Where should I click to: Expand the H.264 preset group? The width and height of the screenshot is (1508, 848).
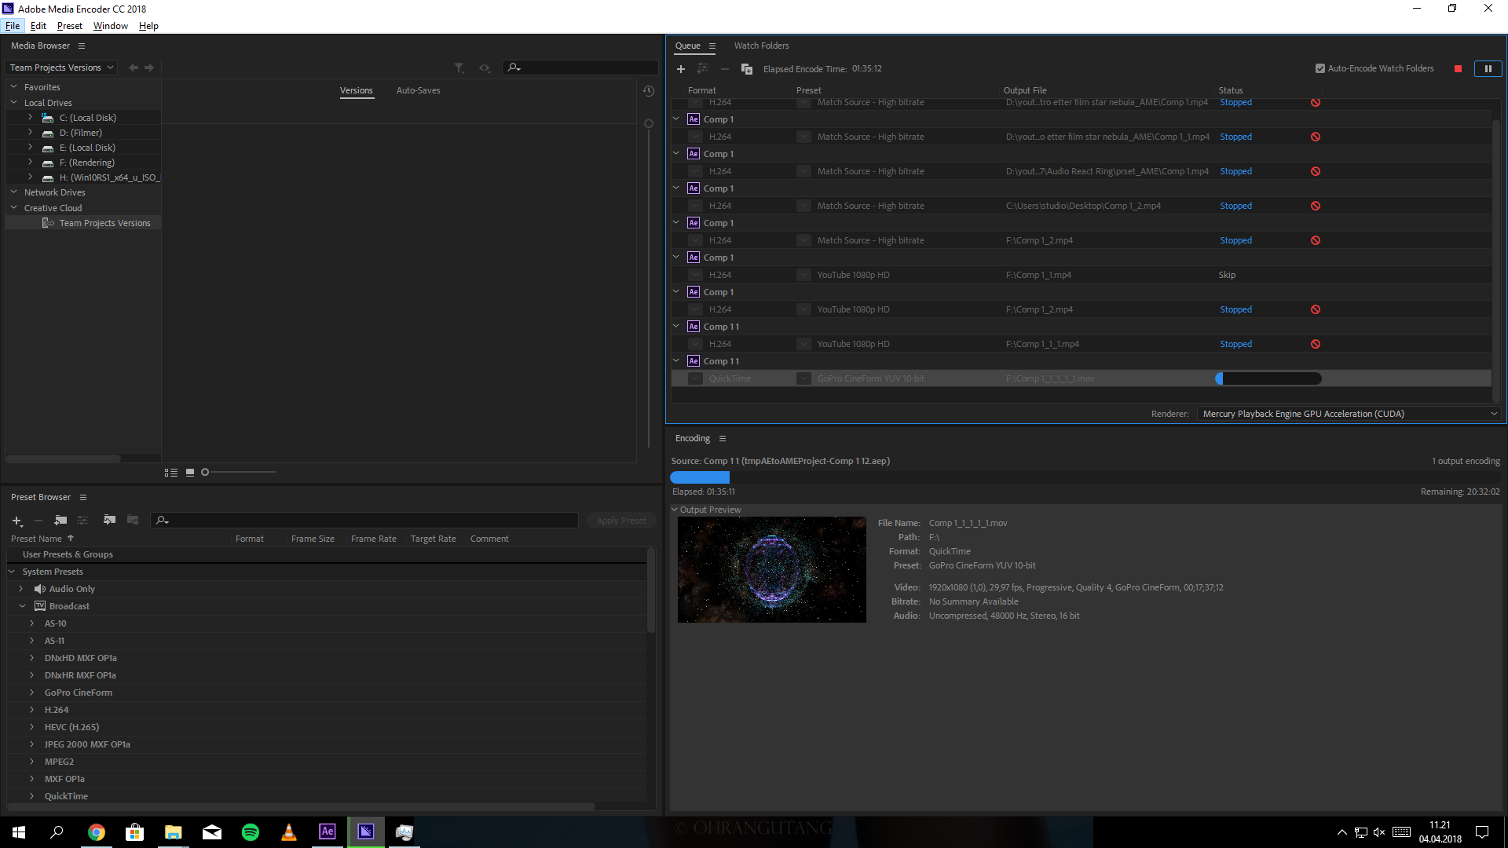[x=31, y=709]
